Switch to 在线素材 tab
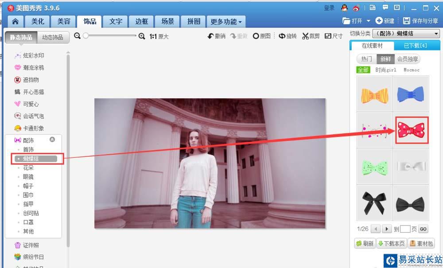 click(372, 46)
